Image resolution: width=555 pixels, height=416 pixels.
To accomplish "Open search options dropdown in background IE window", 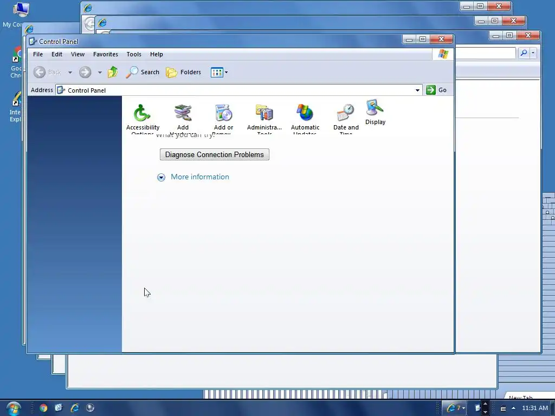I will click(x=533, y=53).
